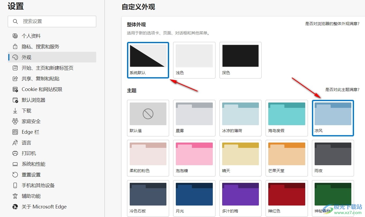The height and width of the screenshot is (217, 365).
Task: Choose the 芒果天堂 theme
Action: tap(287, 158)
